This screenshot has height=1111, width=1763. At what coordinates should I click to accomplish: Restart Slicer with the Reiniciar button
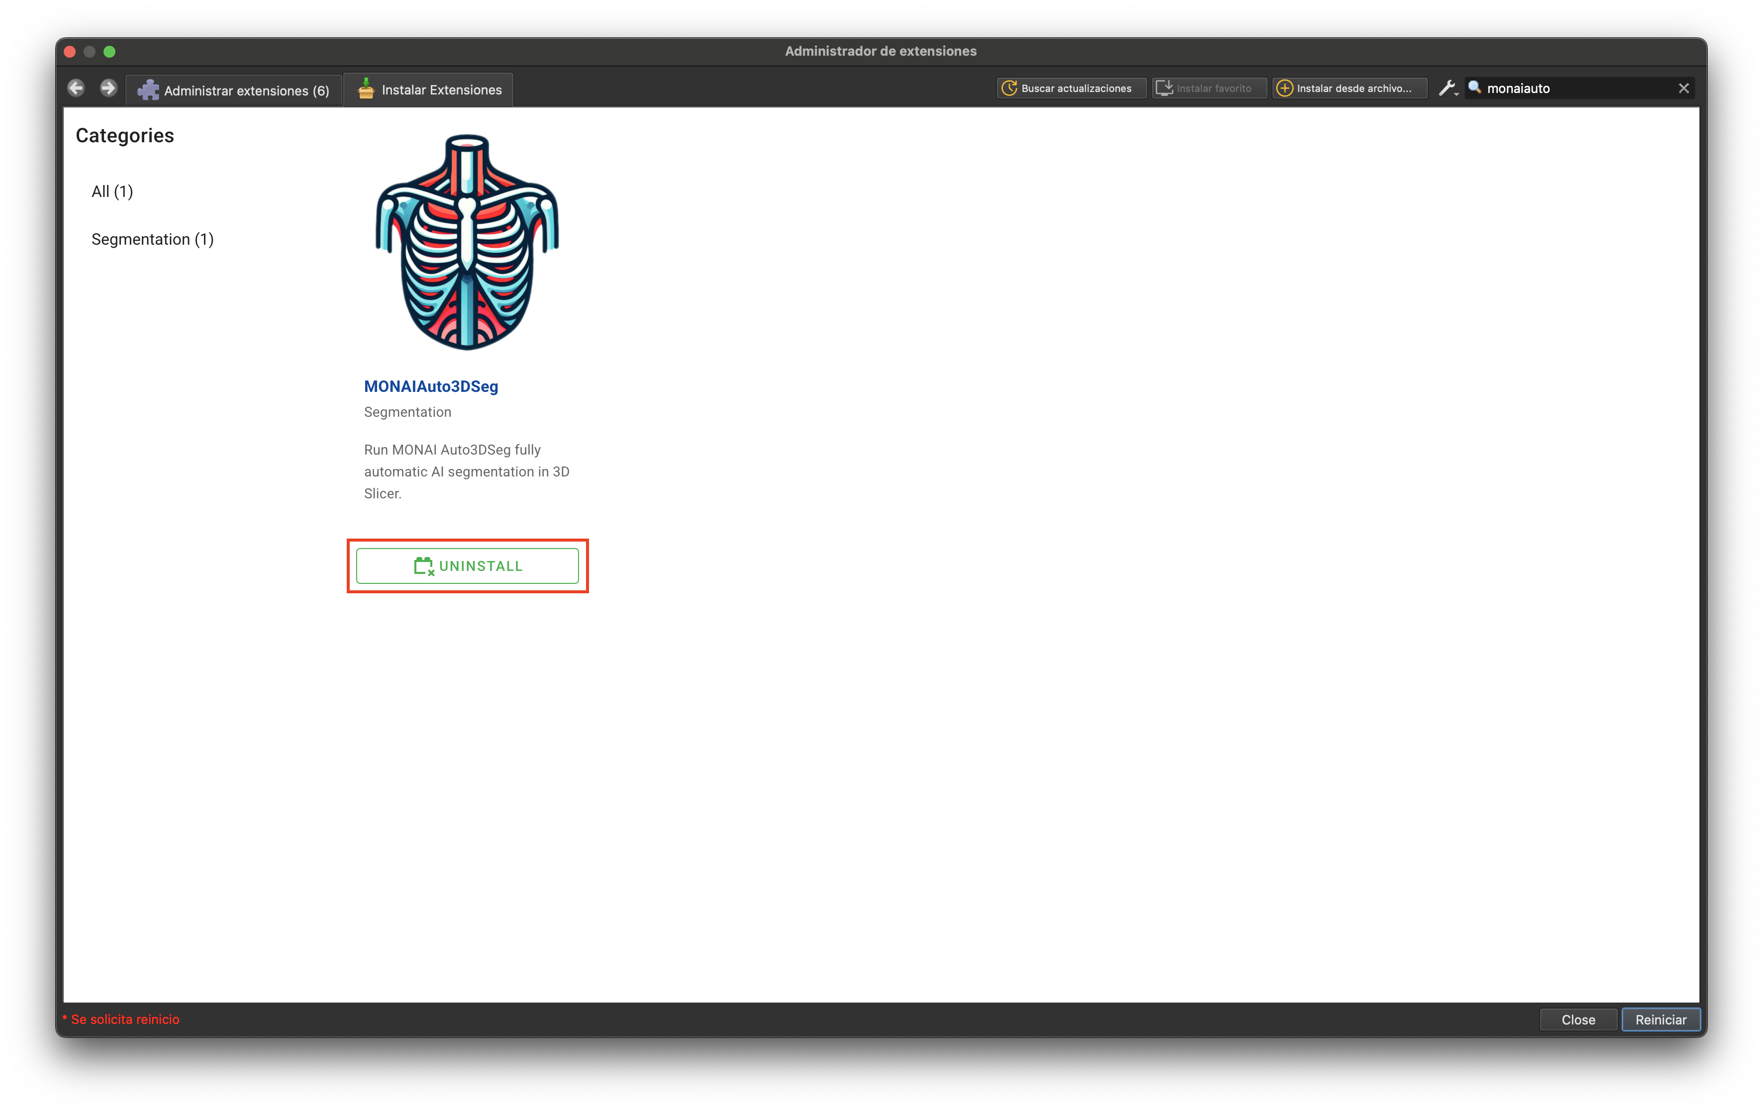pyautogui.click(x=1661, y=1019)
